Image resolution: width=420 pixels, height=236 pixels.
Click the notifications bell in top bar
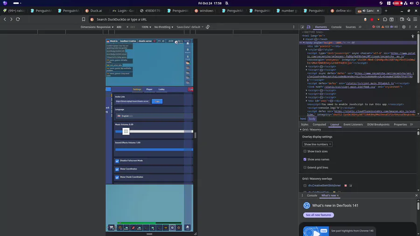tap(227, 3)
